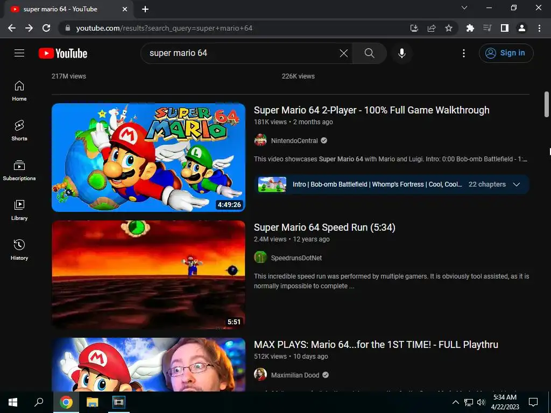This screenshot has width=551, height=413.
Task: Open the Windows Start menu
Action: (x=13, y=402)
